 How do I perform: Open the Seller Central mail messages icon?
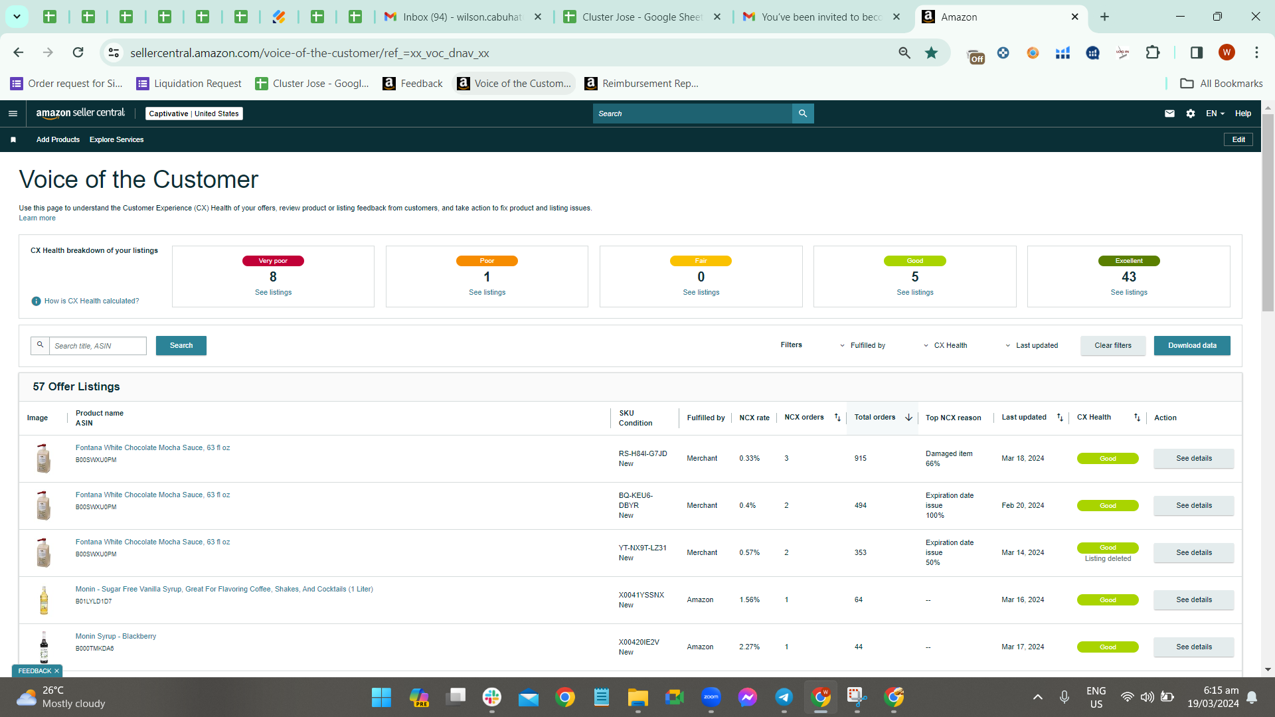[x=1169, y=114]
